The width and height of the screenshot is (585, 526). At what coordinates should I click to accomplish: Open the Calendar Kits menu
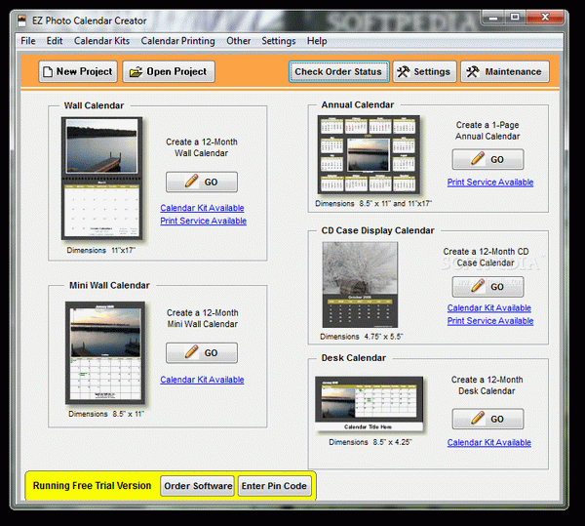[101, 41]
